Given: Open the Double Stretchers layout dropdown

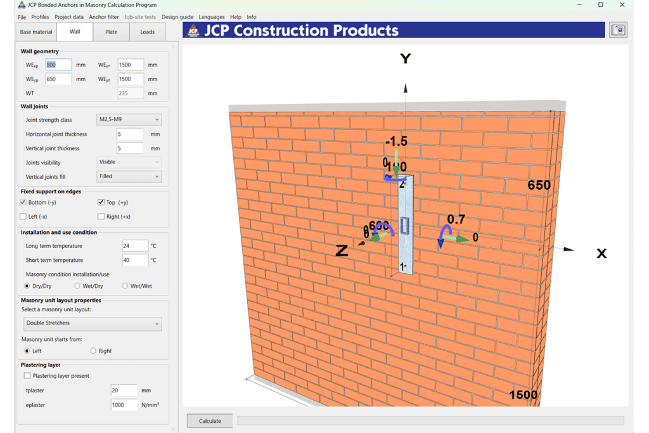Looking at the screenshot, I should [93, 323].
